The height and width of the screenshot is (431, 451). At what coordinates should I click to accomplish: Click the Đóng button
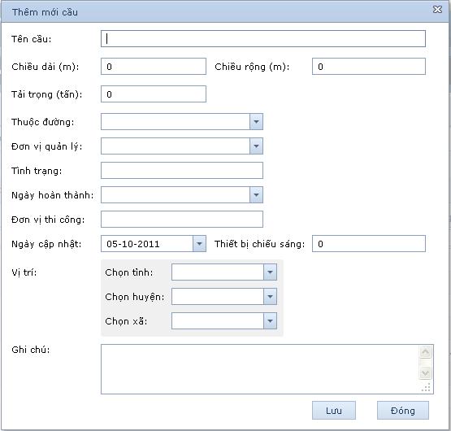[x=403, y=411]
